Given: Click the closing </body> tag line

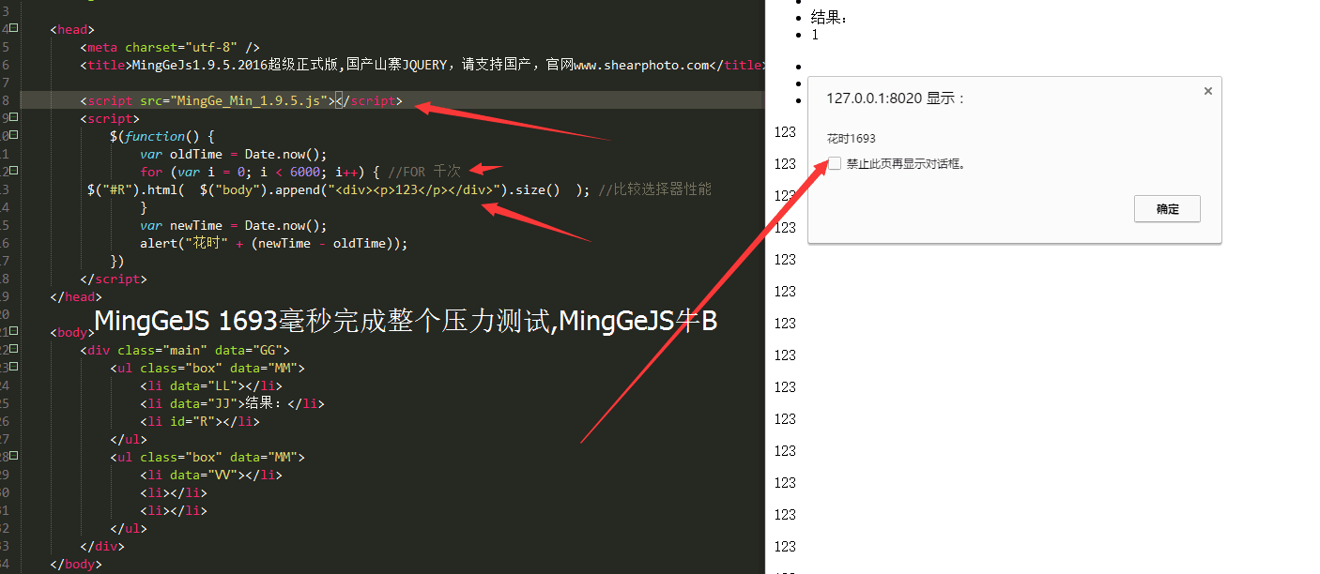Looking at the screenshot, I should pyautogui.click(x=76, y=564).
